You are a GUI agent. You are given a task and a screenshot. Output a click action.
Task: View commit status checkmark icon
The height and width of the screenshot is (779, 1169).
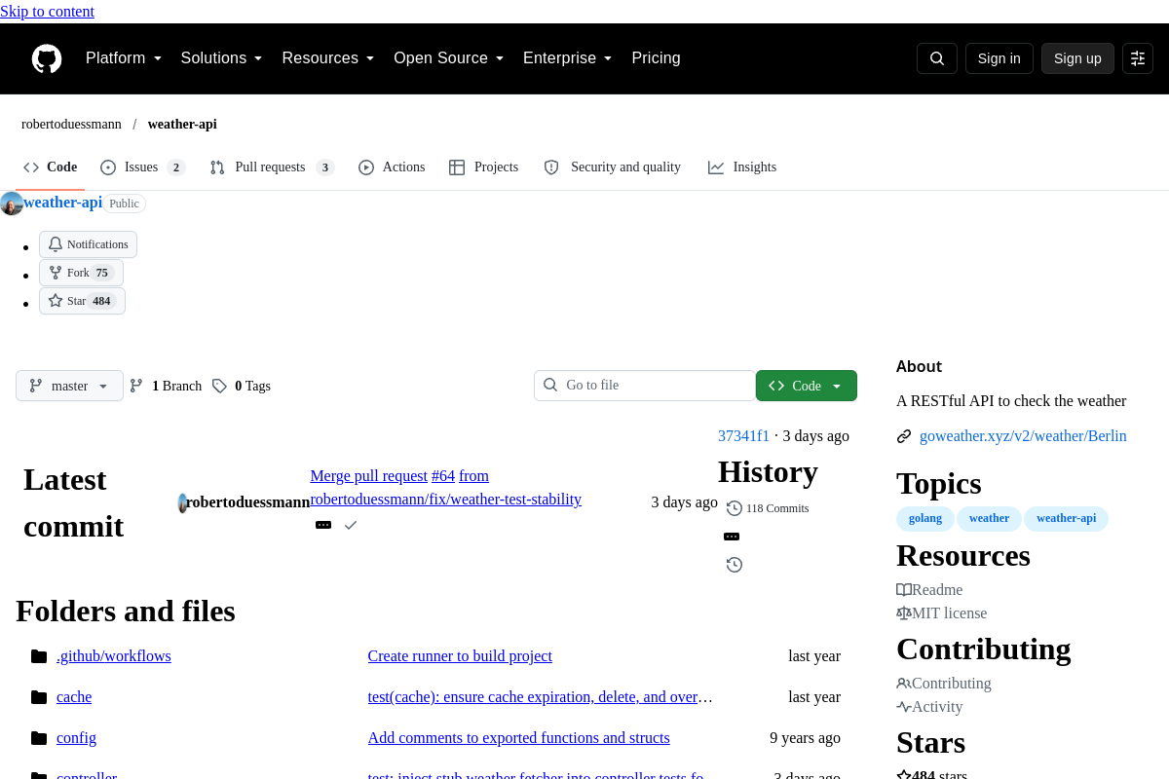tap(351, 525)
